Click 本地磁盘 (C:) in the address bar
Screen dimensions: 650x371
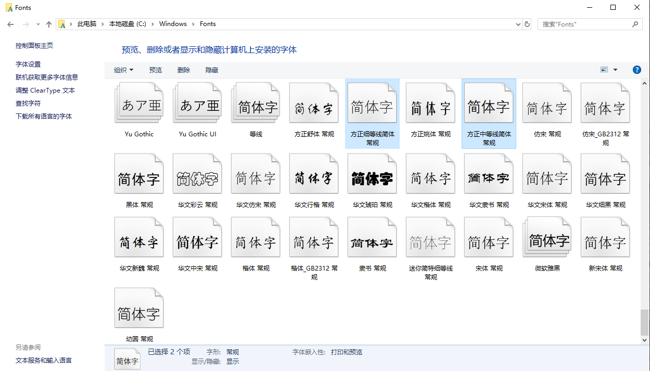[128, 24]
